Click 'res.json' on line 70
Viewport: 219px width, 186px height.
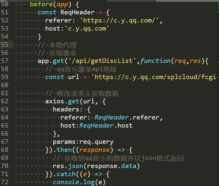tap(68, 166)
